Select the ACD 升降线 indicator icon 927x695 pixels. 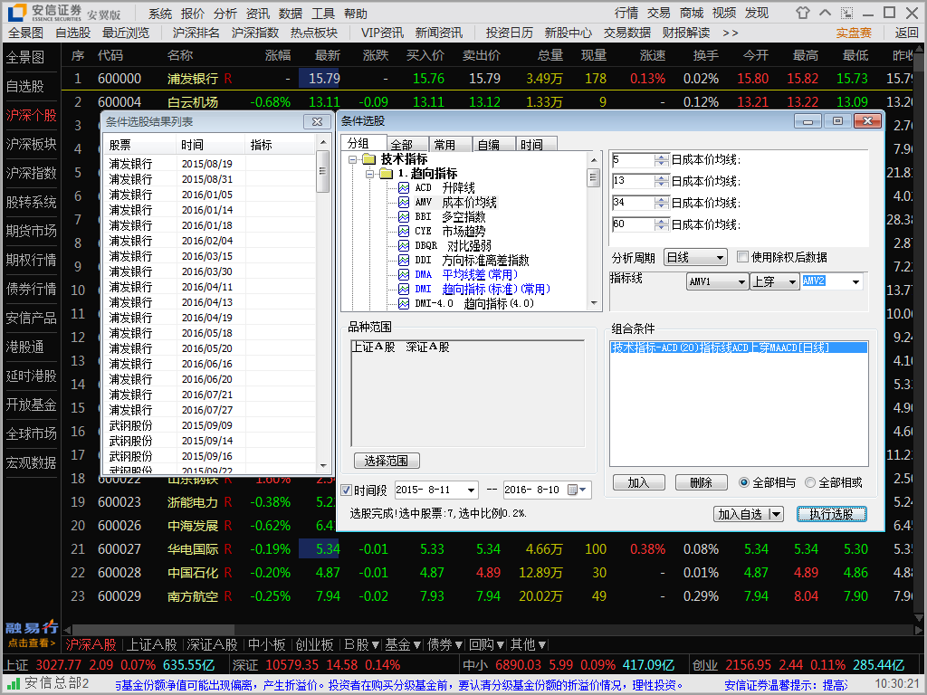point(404,188)
